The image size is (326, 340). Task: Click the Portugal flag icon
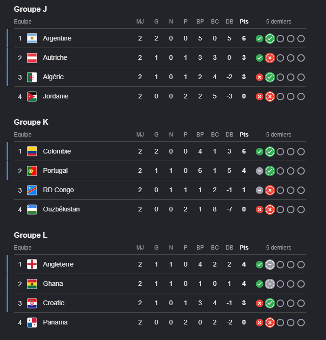(32, 171)
